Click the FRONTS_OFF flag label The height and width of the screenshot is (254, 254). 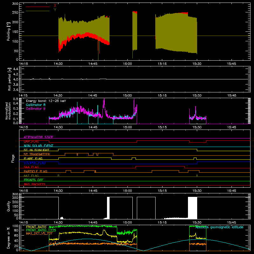(34, 180)
